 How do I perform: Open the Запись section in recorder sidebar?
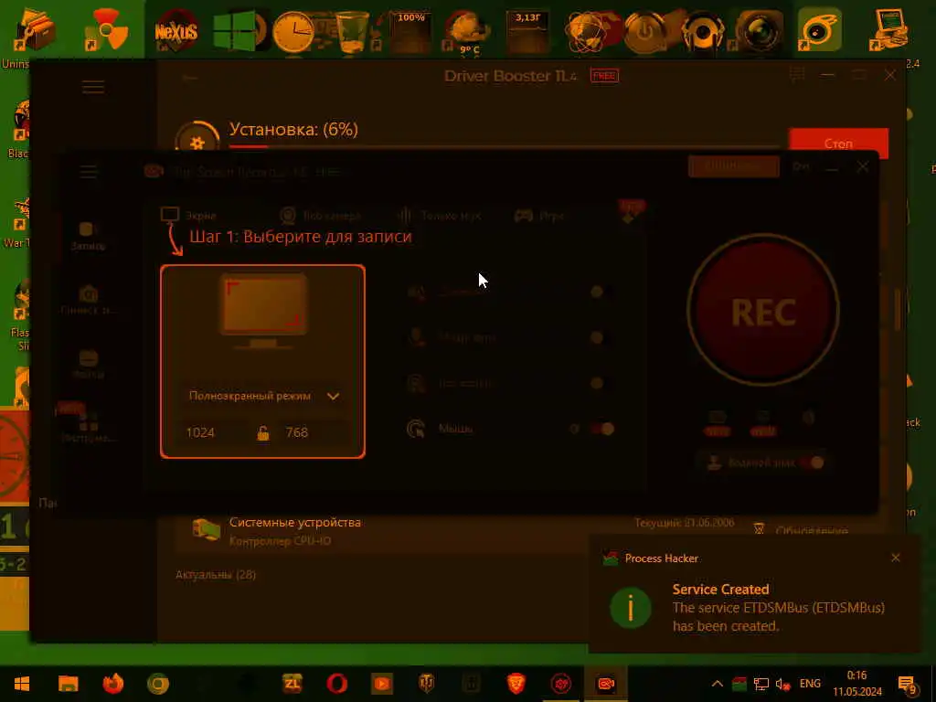tap(88, 237)
